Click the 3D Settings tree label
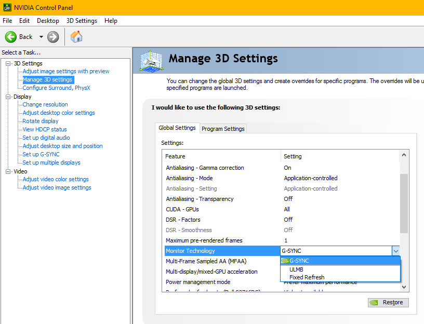Image resolution: width=424 pixels, height=324 pixels. pos(28,63)
